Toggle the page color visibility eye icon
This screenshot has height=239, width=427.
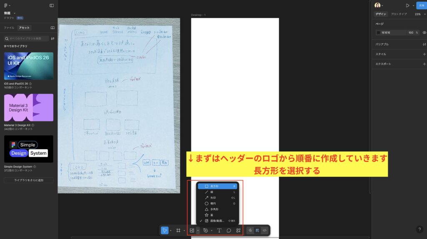click(424, 33)
